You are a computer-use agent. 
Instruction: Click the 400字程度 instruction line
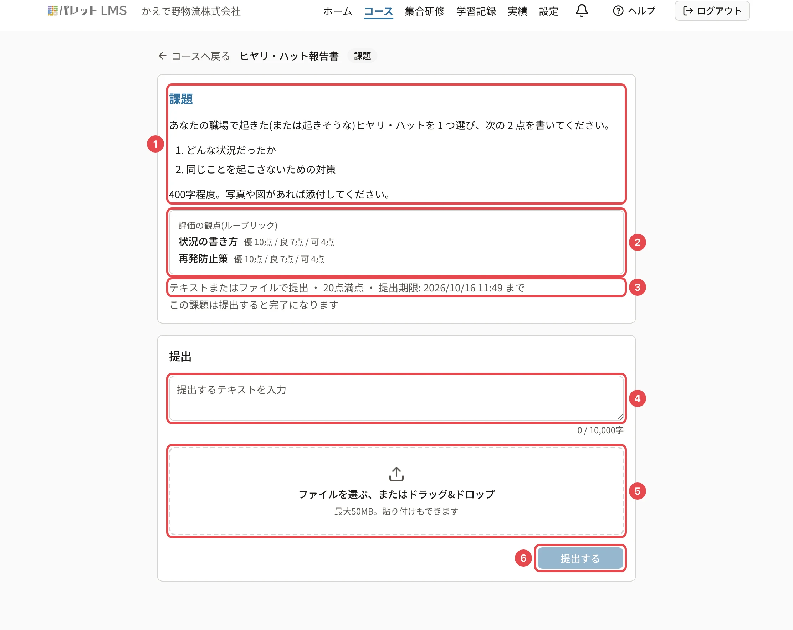point(280,194)
